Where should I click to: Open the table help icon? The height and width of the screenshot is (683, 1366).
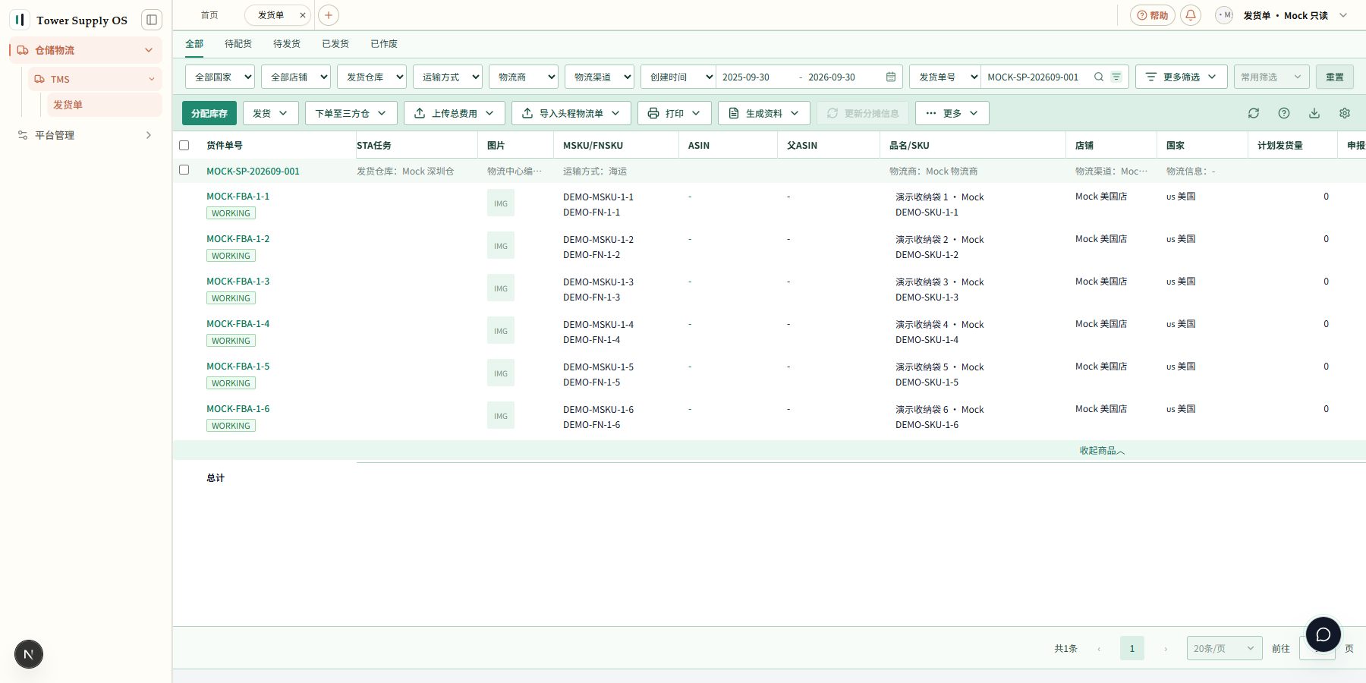(x=1284, y=113)
